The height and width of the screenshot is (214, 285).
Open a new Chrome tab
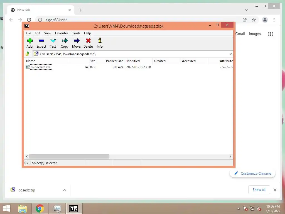click(80, 10)
